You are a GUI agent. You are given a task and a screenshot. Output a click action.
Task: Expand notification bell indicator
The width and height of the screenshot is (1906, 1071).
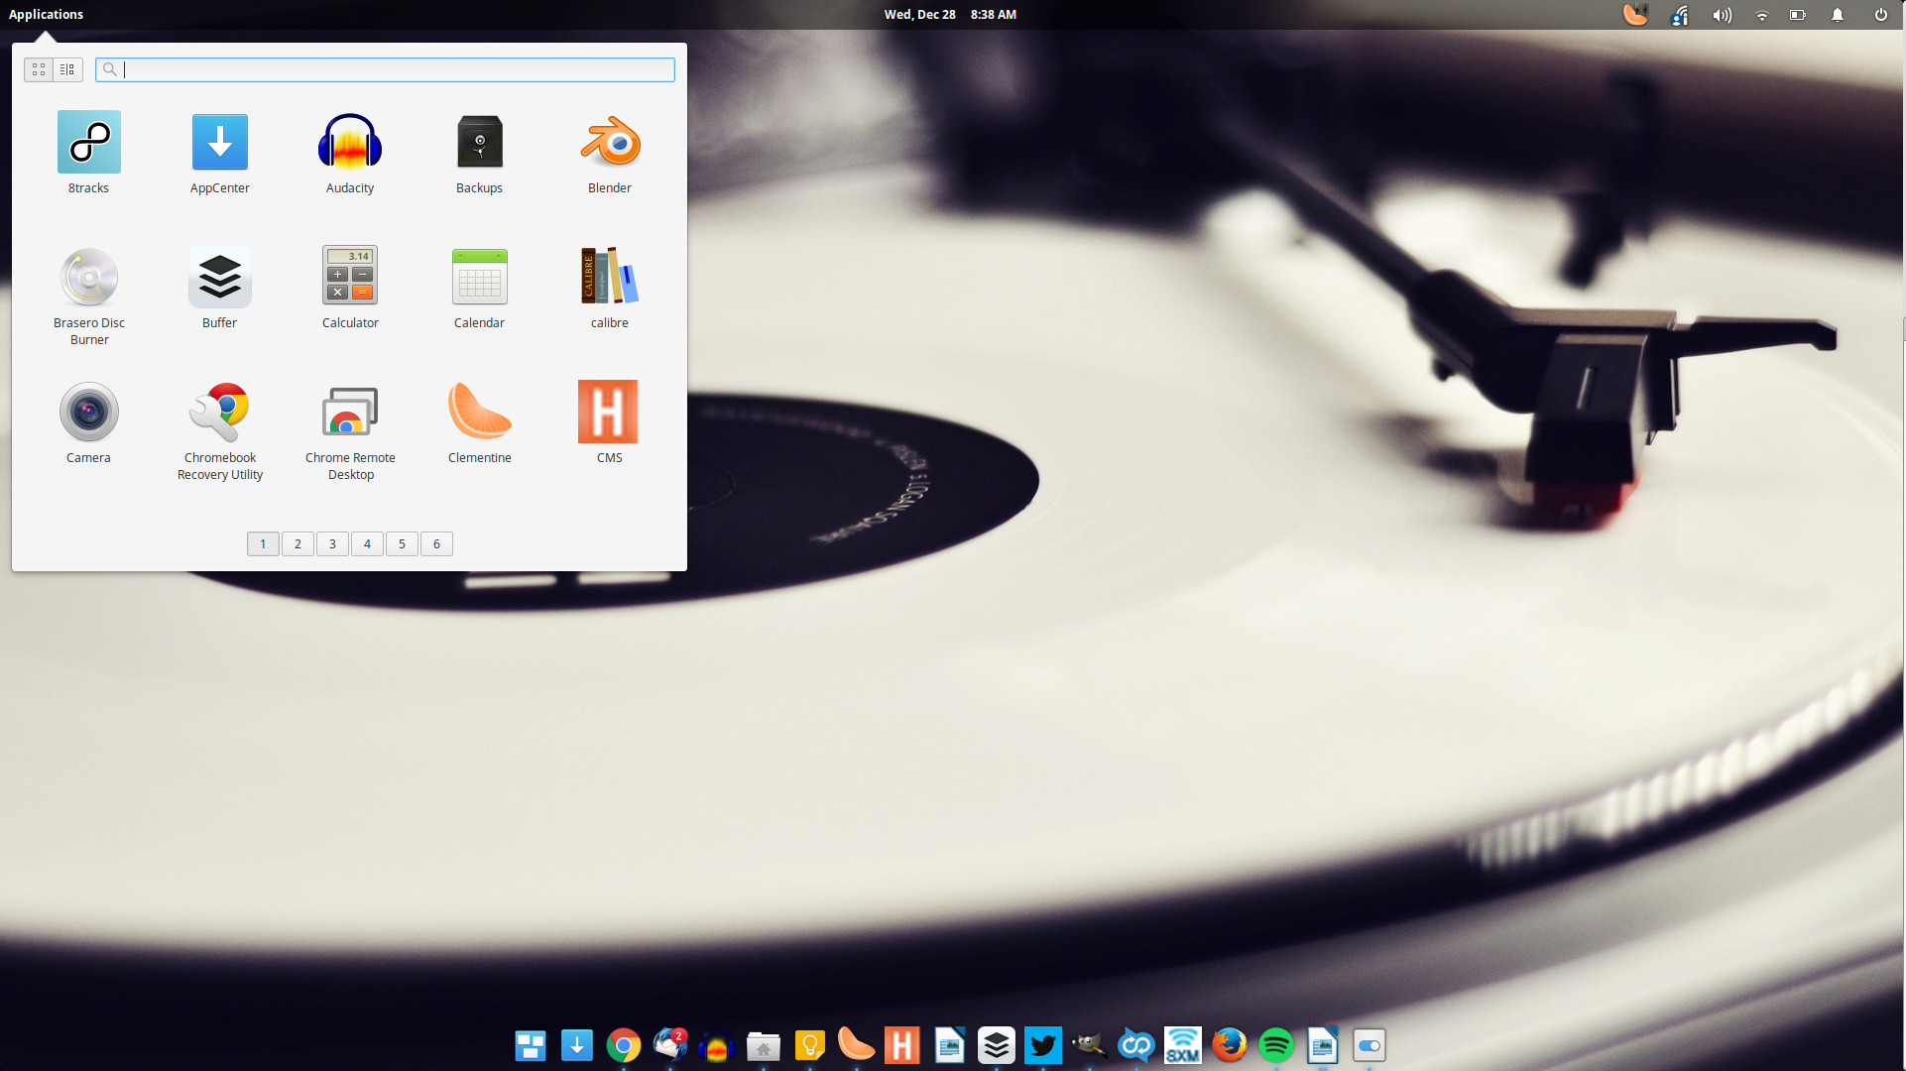pyautogui.click(x=1833, y=16)
